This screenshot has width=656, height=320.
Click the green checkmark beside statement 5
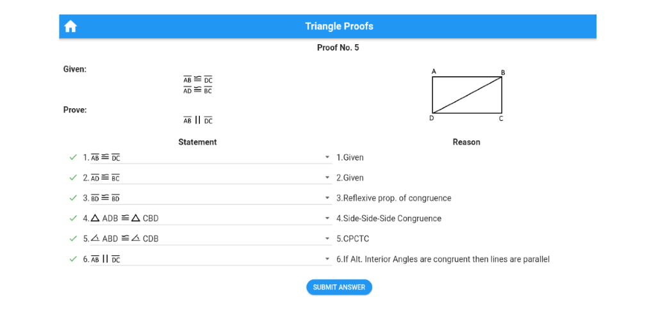click(x=73, y=238)
